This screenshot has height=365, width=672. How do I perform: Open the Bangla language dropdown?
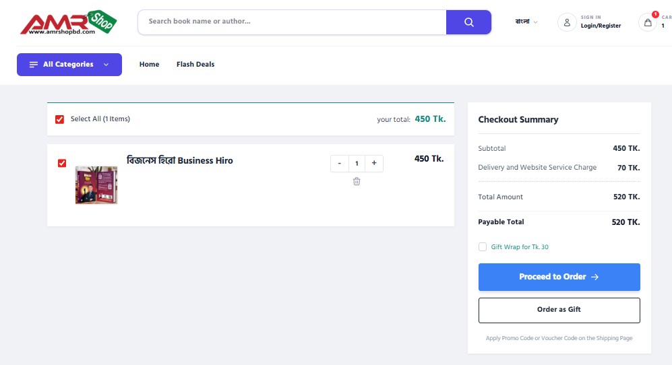click(526, 22)
